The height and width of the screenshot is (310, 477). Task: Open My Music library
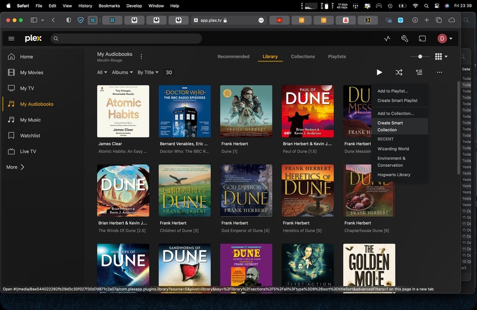(x=30, y=120)
